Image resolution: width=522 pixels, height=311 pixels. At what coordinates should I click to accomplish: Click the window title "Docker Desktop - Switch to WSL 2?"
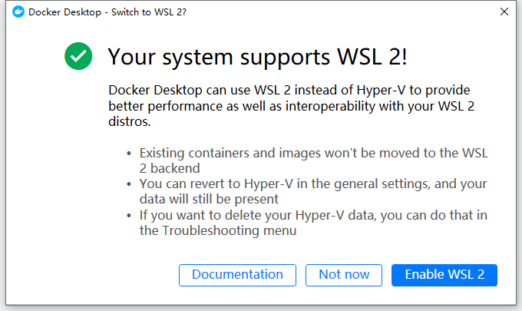click(x=107, y=12)
